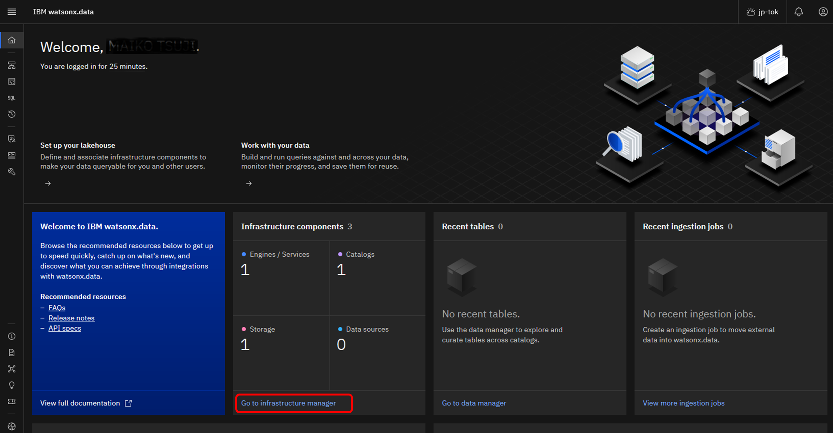Click Go to infrastructure manager link

[x=288, y=403]
